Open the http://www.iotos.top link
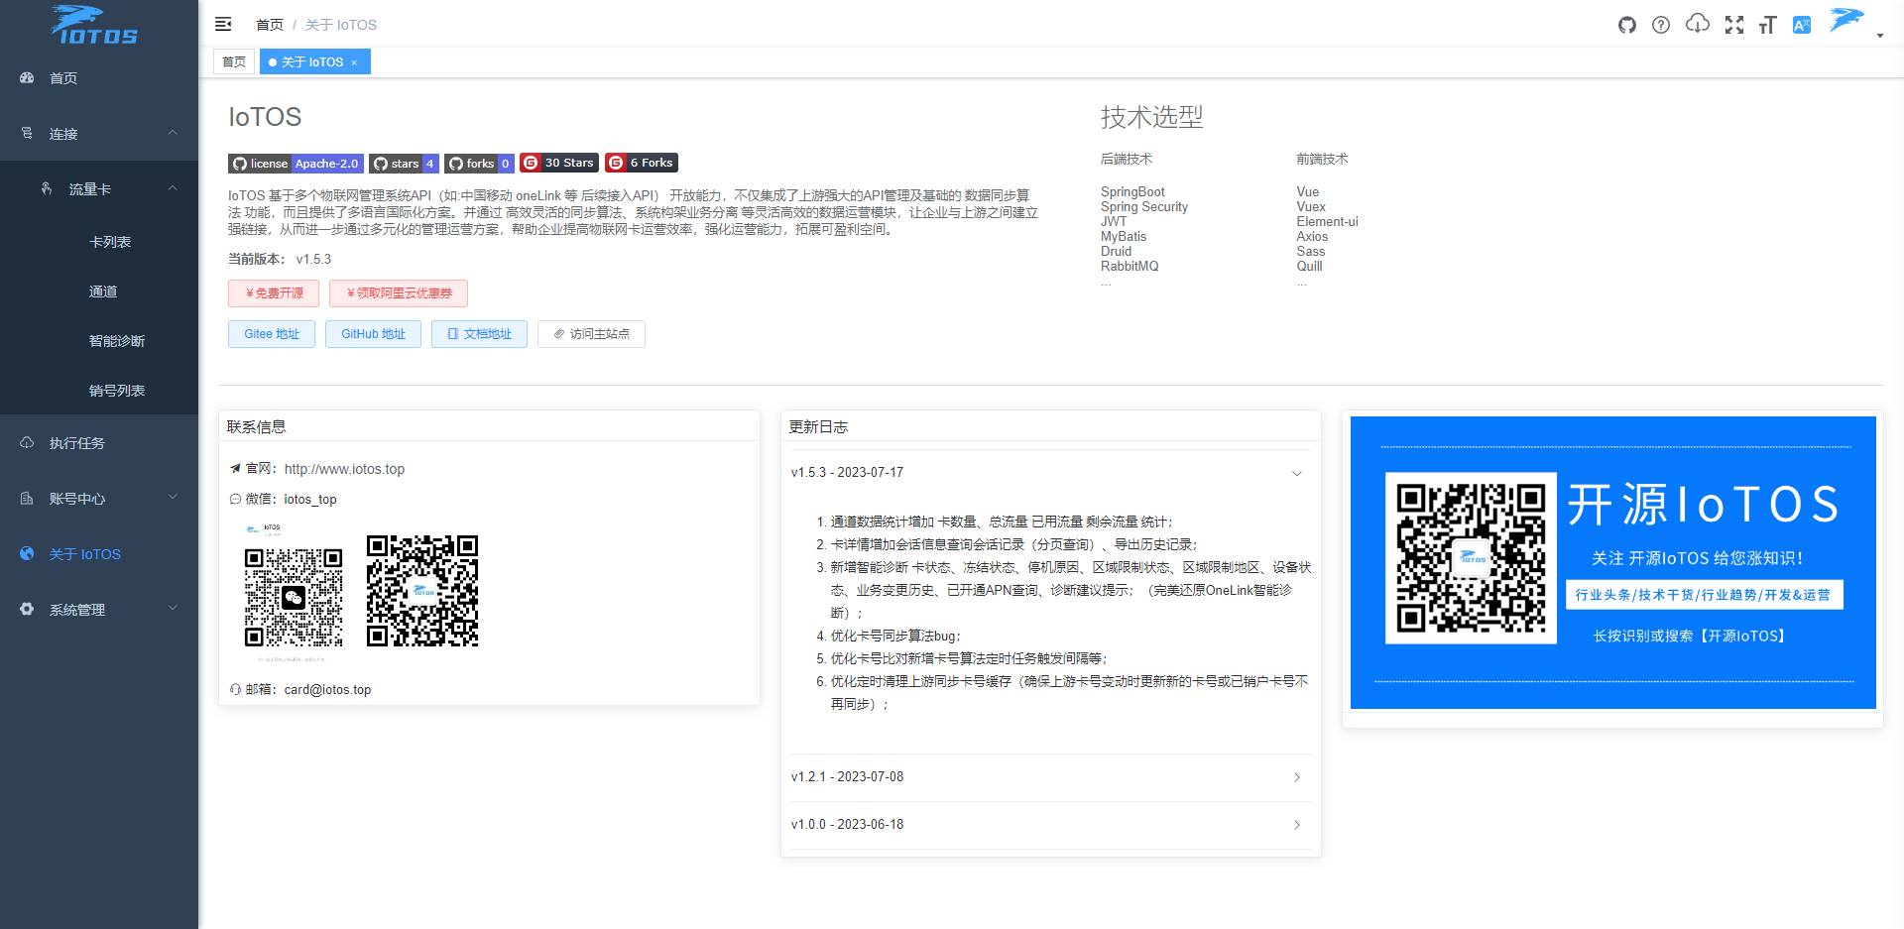The height and width of the screenshot is (929, 1904). 344,469
